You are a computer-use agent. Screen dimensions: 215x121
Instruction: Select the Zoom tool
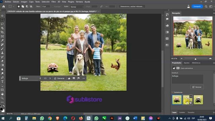(x=2, y=98)
